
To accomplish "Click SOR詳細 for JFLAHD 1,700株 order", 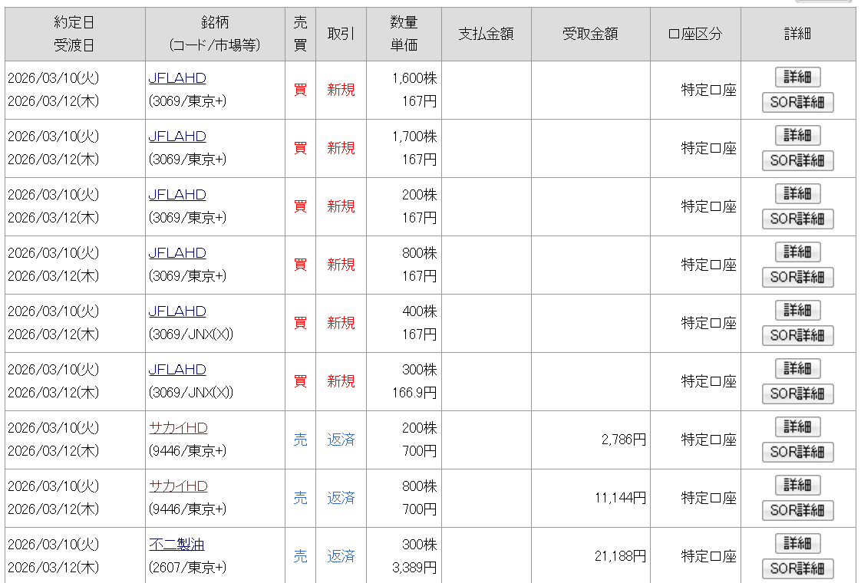I will 797,161.
